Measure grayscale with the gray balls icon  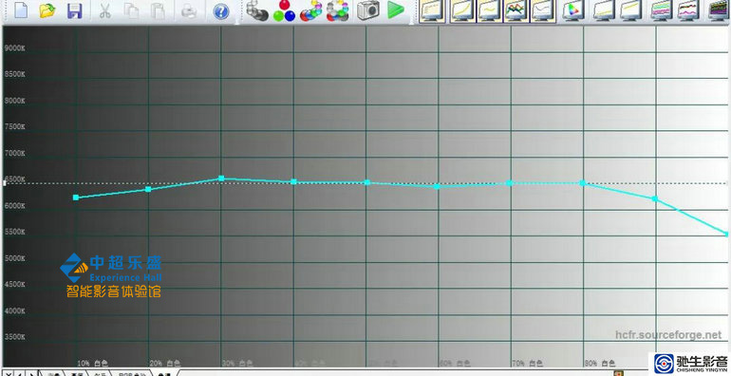[257, 10]
